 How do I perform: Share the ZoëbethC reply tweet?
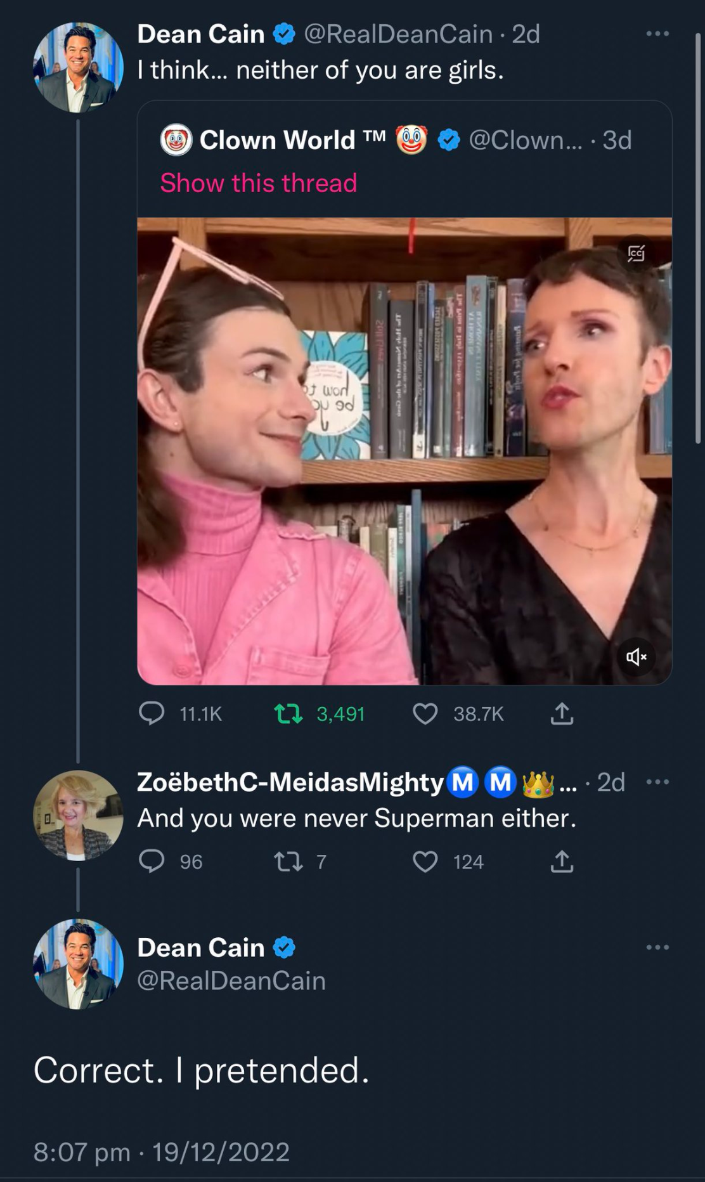[x=562, y=861]
